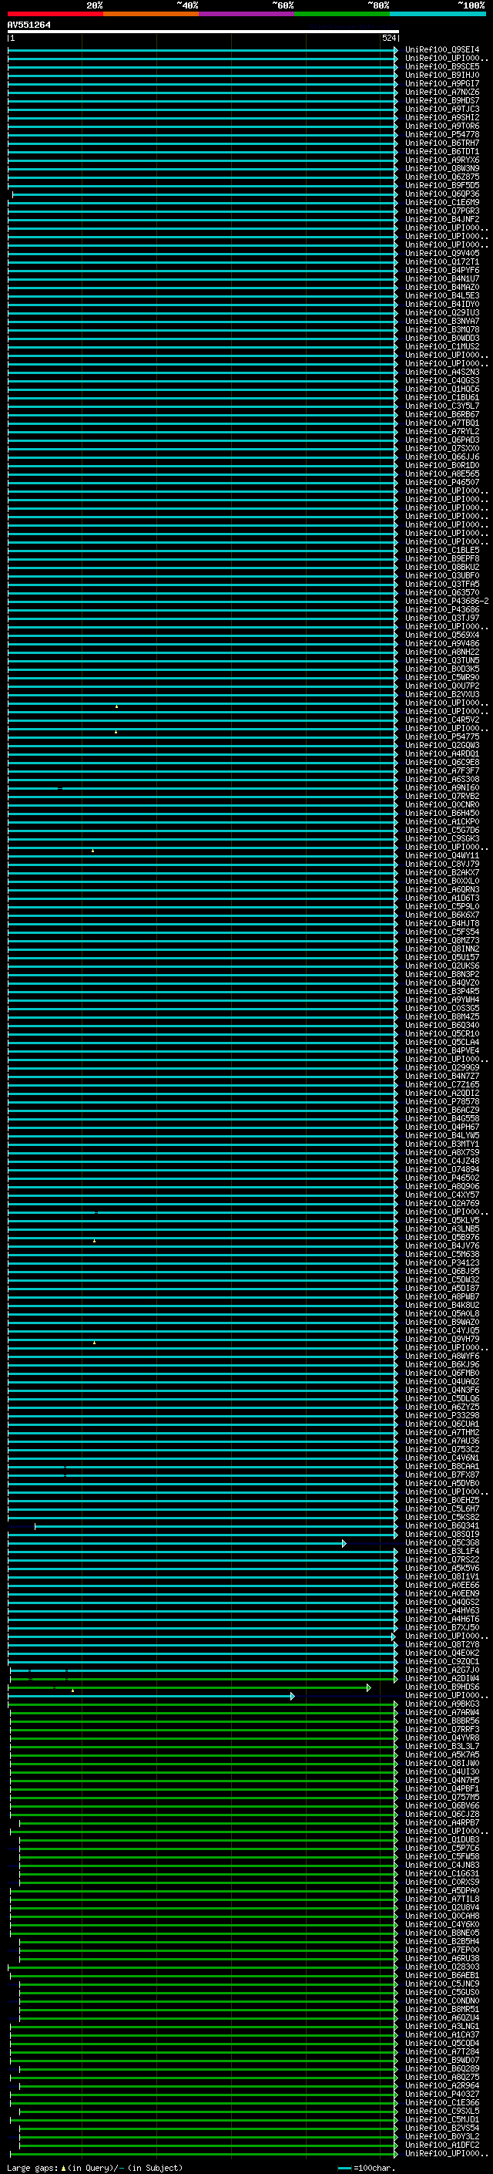Select hit label UniRef100_Q9SEI4
The height and width of the screenshot is (2174, 493).
coord(442,50)
